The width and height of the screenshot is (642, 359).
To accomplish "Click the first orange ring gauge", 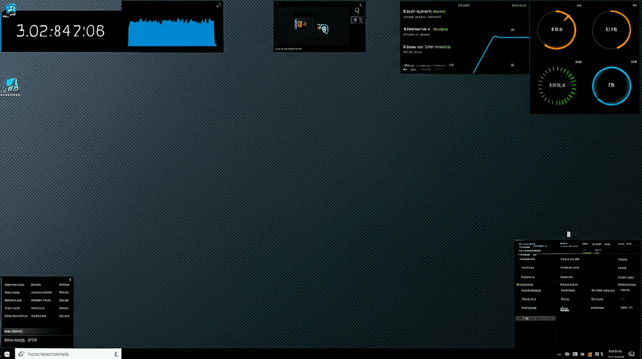I will [x=557, y=30].
